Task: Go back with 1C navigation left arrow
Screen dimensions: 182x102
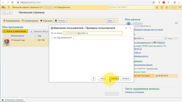Action: click(x=5, y=12)
